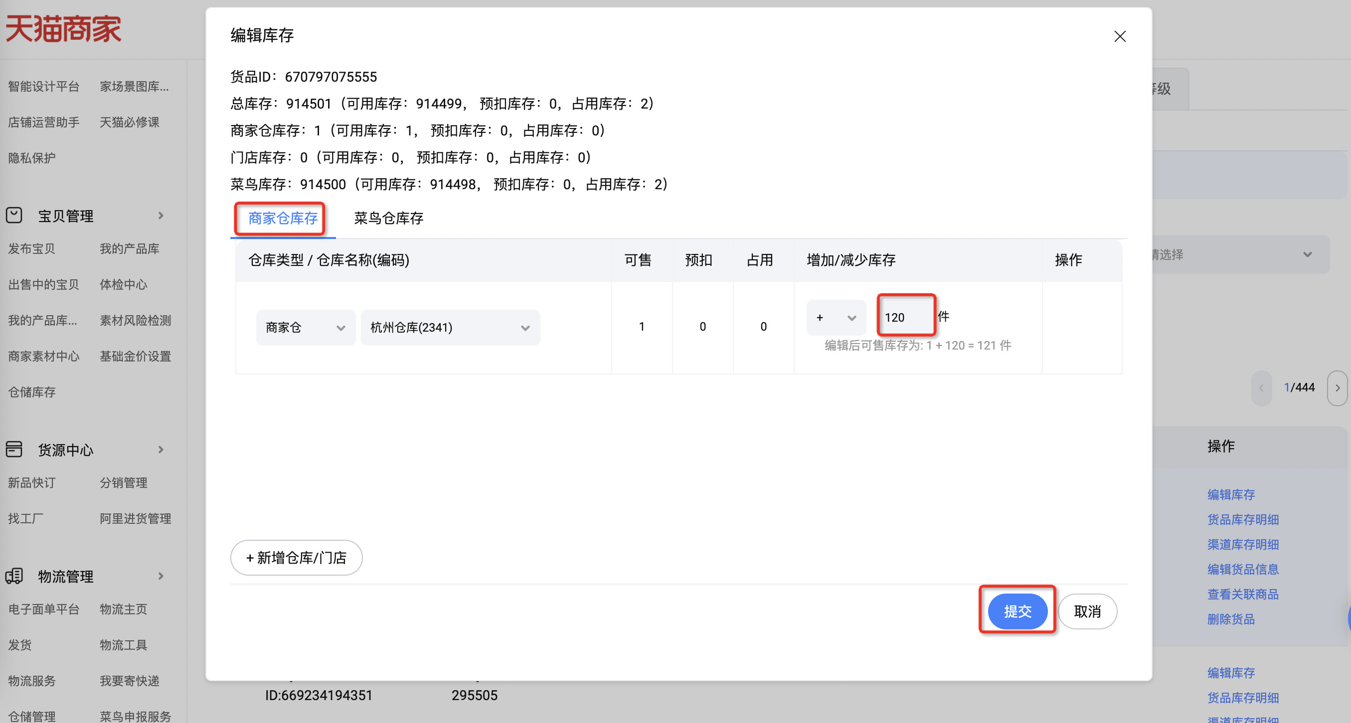Switch to 菜鸟仓库存 tab
The height and width of the screenshot is (723, 1351).
389,218
